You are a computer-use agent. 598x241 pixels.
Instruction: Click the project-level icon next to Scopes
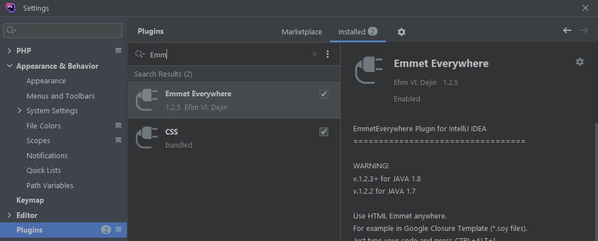click(118, 140)
